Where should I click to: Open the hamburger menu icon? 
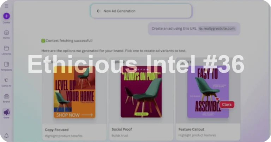coord(6,6)
